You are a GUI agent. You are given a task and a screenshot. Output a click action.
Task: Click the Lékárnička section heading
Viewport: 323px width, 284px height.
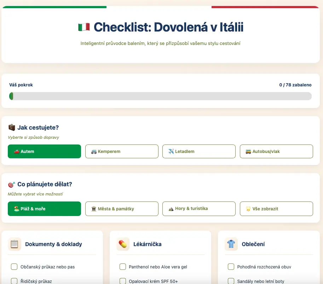pos(148,244)
